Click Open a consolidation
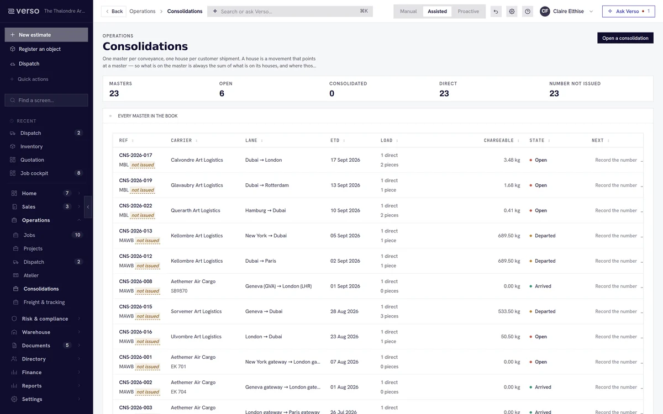Image resolution: width=663 pixels, height=414 pixels. point(625,38)
